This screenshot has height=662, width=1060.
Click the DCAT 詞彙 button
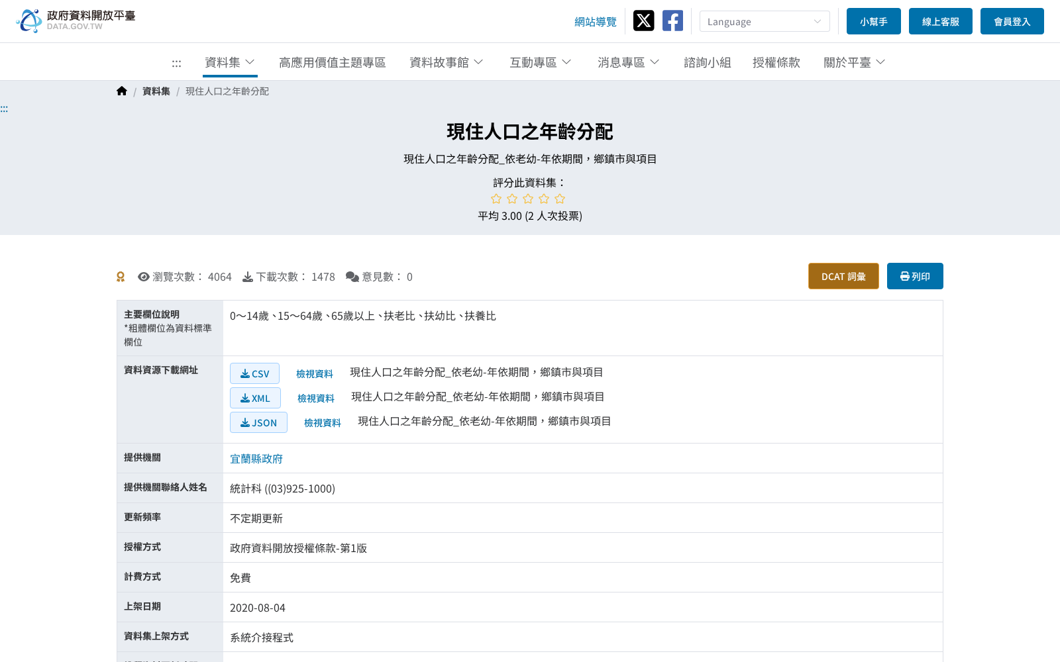(x=843, y=276)
